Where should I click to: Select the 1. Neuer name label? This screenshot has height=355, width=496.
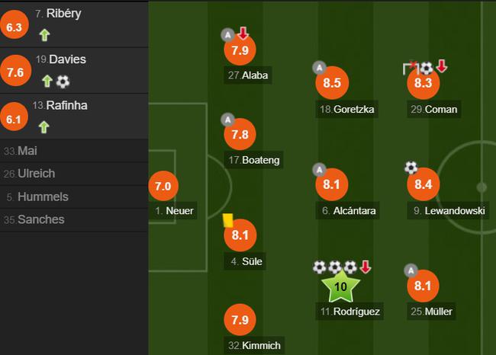174,211
